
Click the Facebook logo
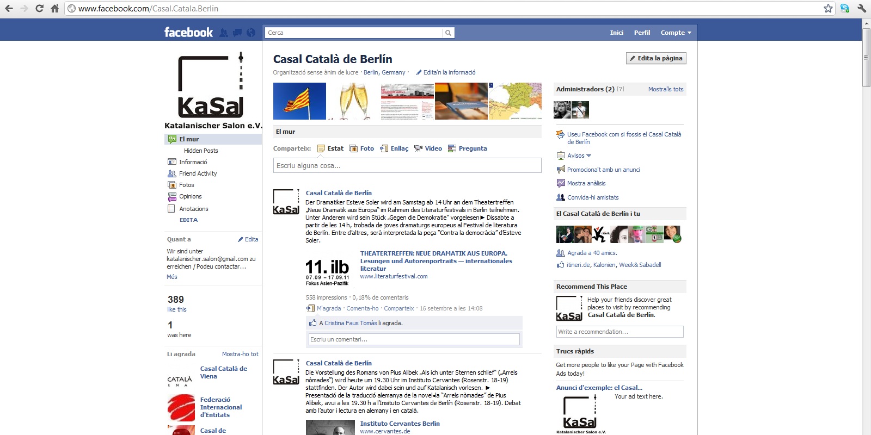[188, 33]
